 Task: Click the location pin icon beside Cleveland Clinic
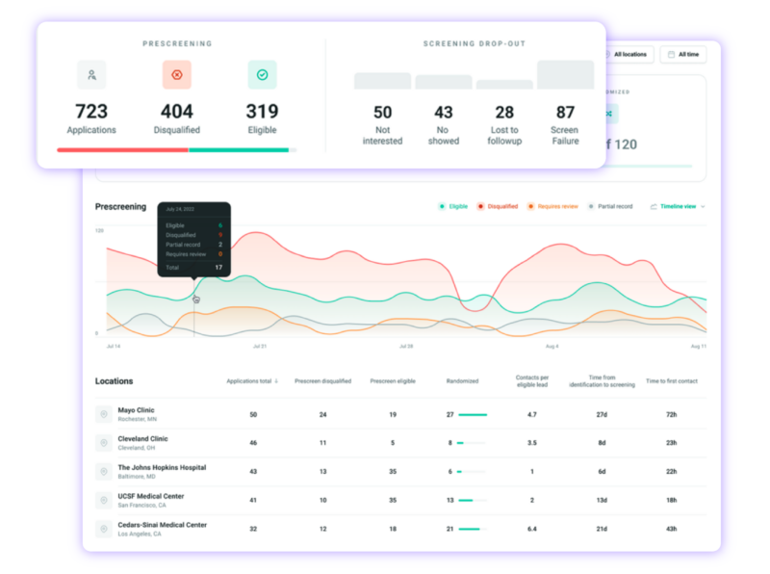coord(104,443)
